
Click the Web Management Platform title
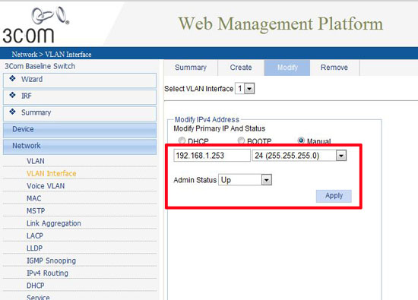pos(280,24)
